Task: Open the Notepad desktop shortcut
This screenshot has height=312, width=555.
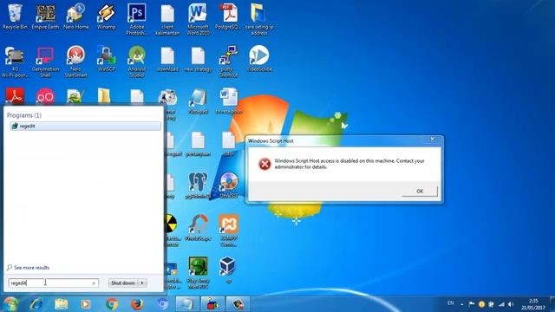Action: 198,101
